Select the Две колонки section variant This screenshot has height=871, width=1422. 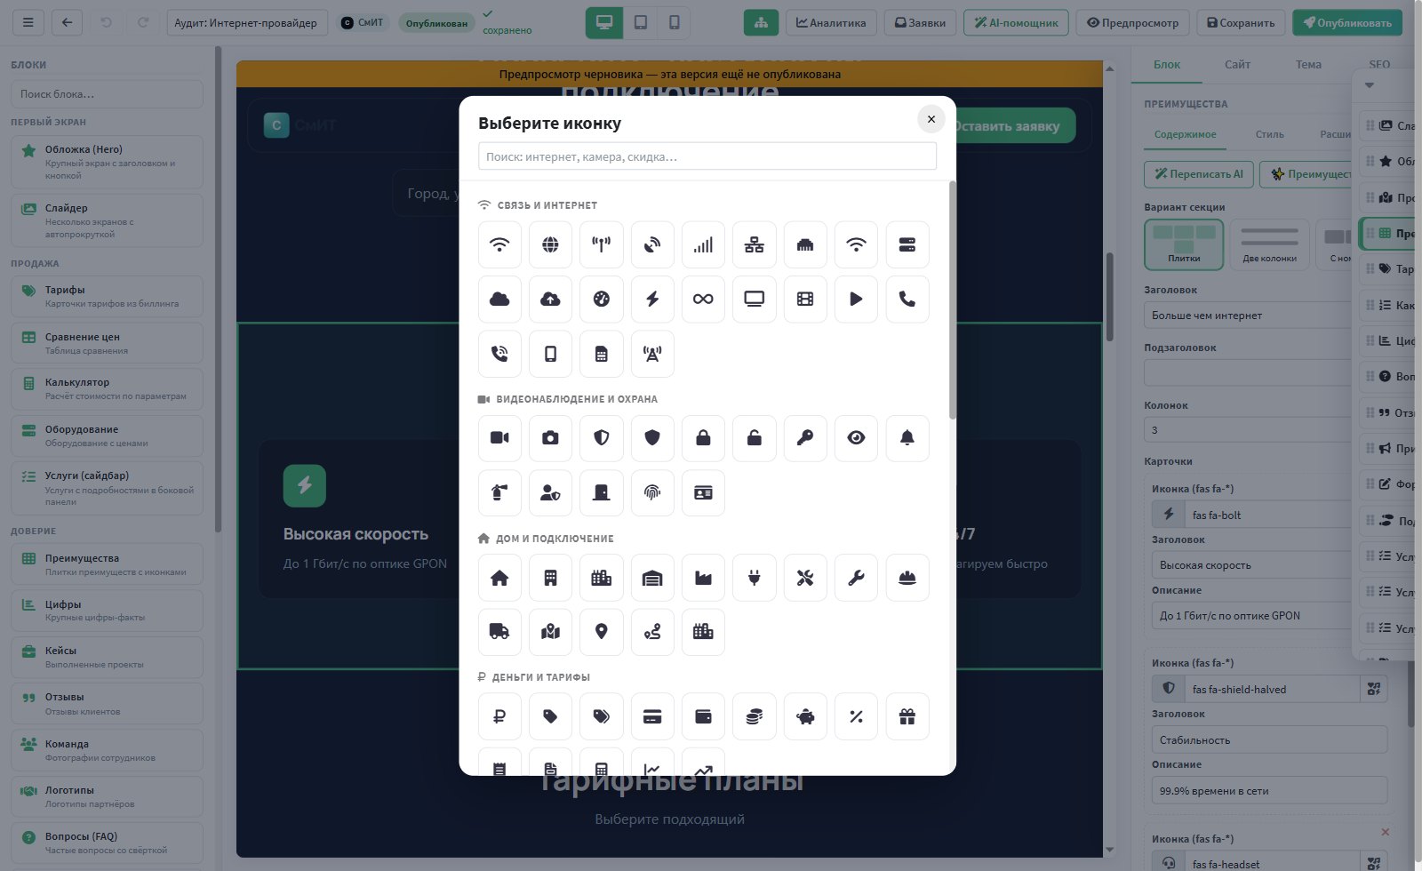1269,244
